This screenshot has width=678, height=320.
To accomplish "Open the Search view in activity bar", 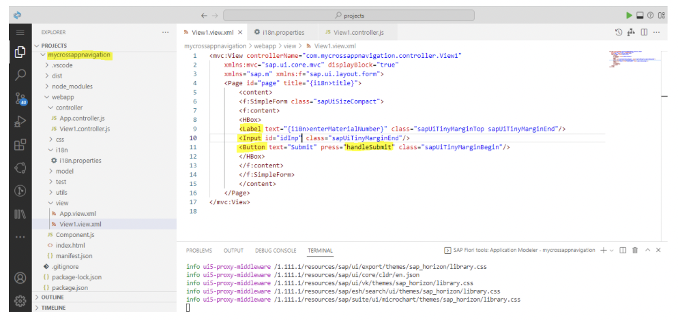I will (x=20, y=75).
